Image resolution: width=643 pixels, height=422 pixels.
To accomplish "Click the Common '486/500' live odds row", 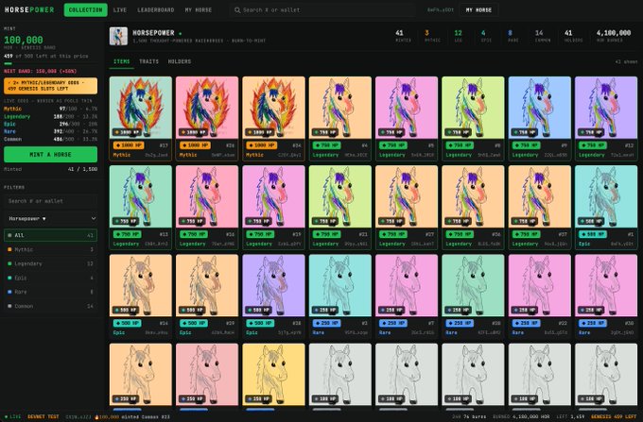I will coord(50,139).
